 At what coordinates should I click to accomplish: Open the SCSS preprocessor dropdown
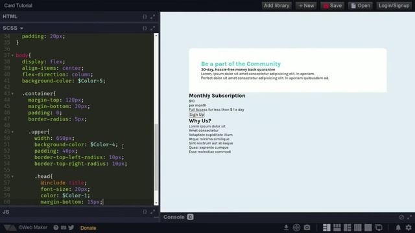pyautogui.click(x=13, y=28)
